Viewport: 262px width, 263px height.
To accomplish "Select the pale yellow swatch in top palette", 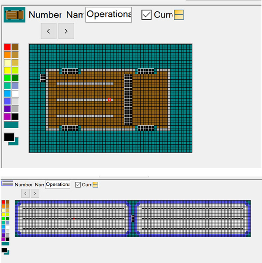I will (x=7, y=62).
